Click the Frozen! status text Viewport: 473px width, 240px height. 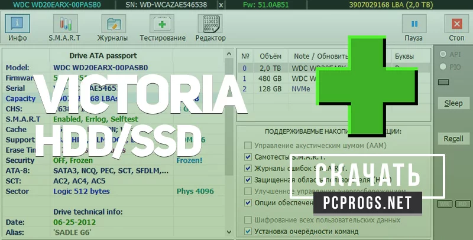(189, 160)
